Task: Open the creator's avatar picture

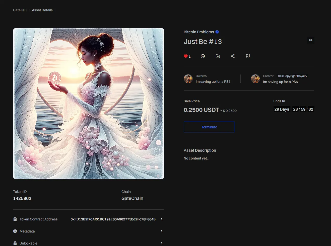Action: pos(255,79)
